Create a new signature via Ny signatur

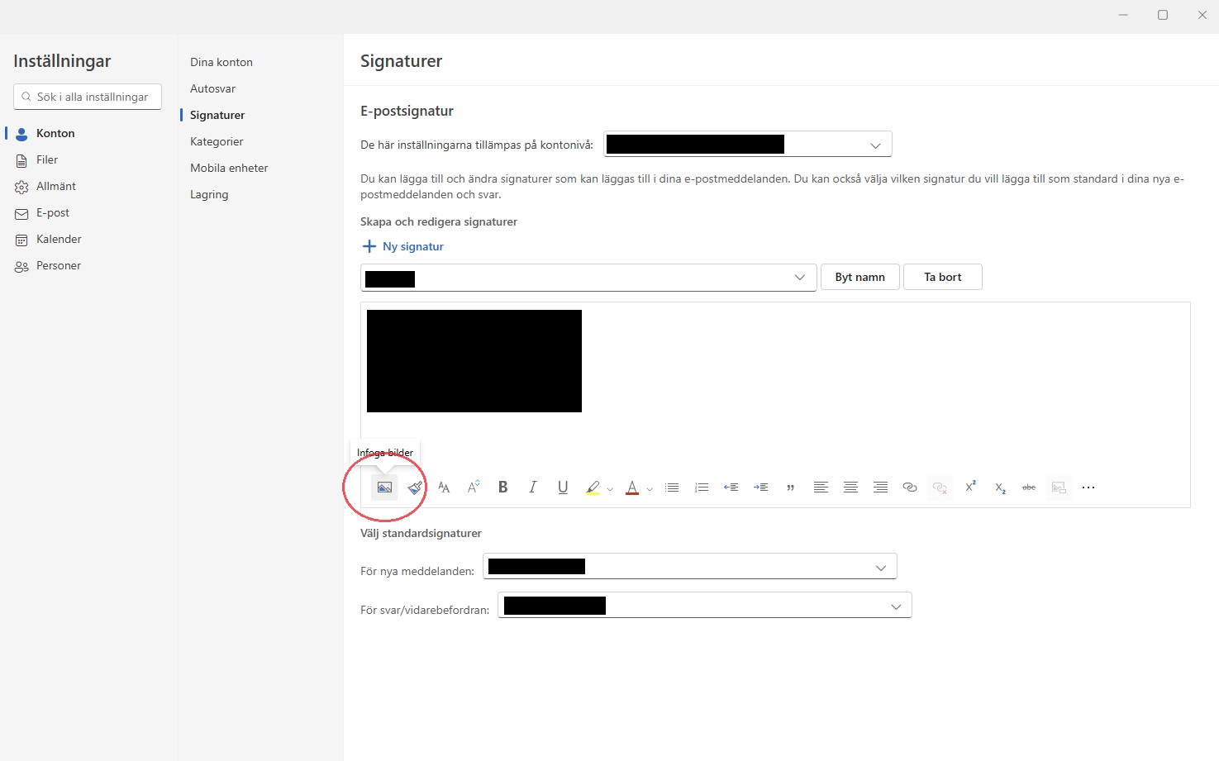coord(403,246)
